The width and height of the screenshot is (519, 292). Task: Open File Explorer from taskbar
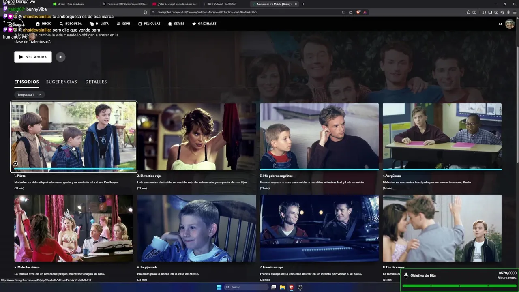(283, 287)
